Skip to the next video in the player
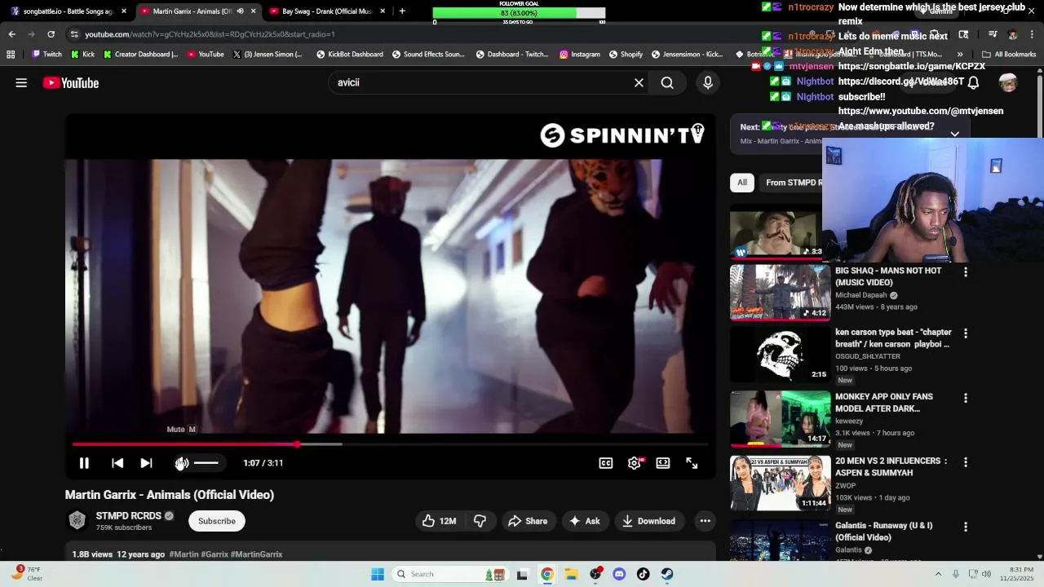This screenshot has width=1044, height=587. tap(146, 463)
